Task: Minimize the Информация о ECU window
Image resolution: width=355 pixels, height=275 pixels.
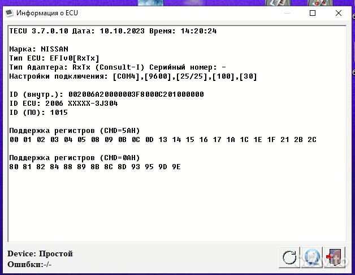Action: (x=287, y=12)
